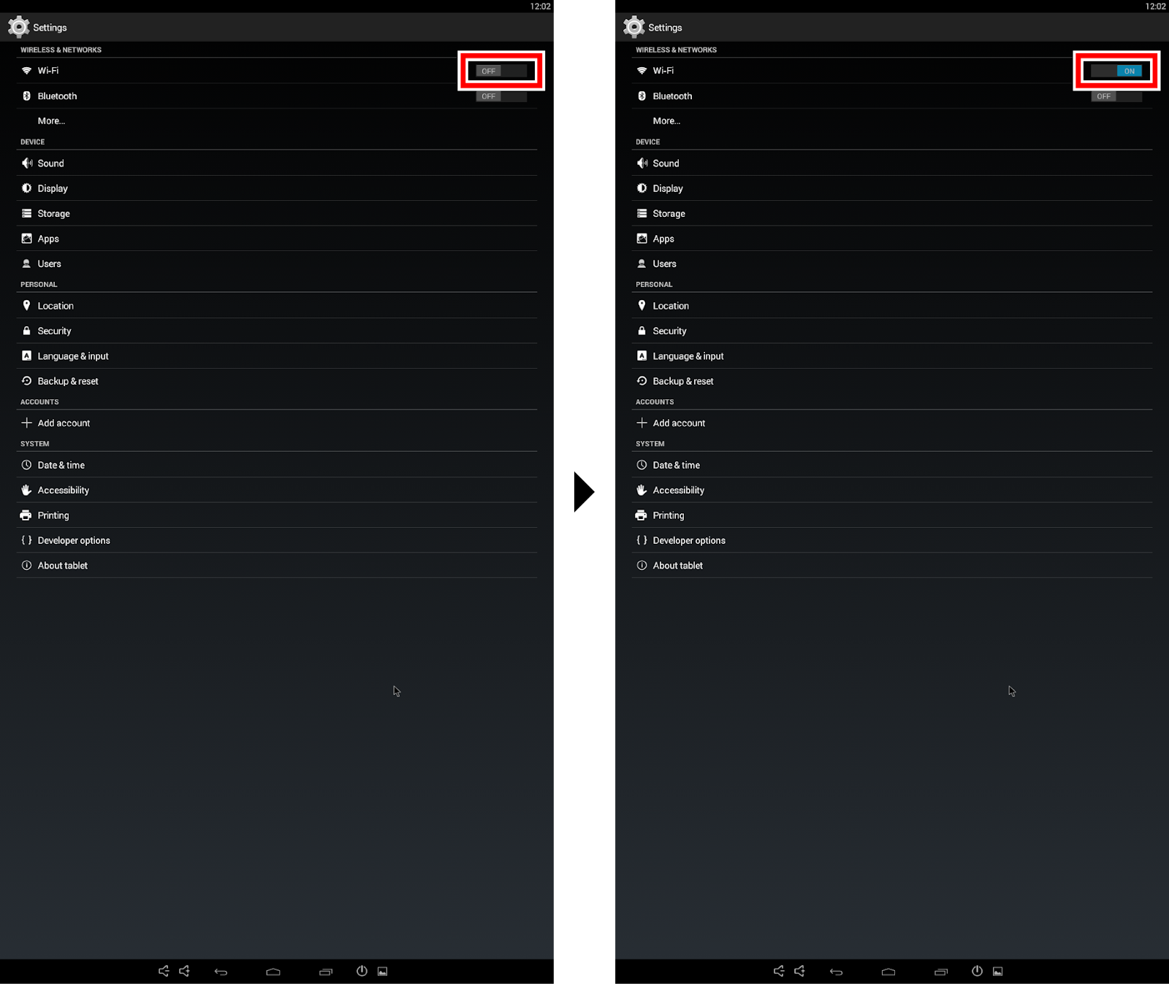The width and height of the screenshot is (1169, 984).
Task: Click the Storage icon in Wi-Fi-off screen
Action: click(x=26, y=213)
